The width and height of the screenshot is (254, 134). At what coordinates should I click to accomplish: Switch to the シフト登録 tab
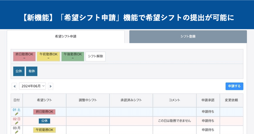pos(188,37)
